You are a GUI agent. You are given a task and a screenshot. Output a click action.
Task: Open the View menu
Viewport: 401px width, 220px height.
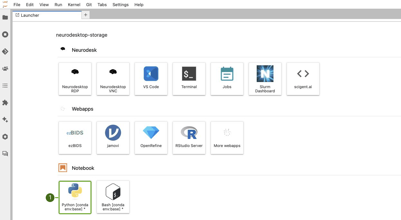click(x=44, y=5)
